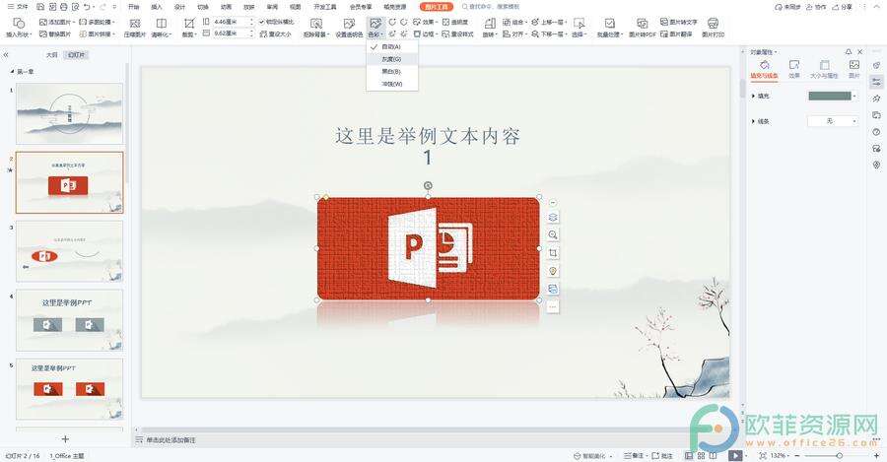Click Send Backward (下移一层) button
This screenshot has width=887, height=462.
pyautogui.click(x=549, y=33)
